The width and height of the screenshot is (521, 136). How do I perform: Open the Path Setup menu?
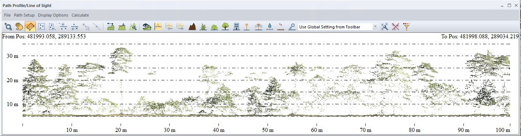coord(24,15)
